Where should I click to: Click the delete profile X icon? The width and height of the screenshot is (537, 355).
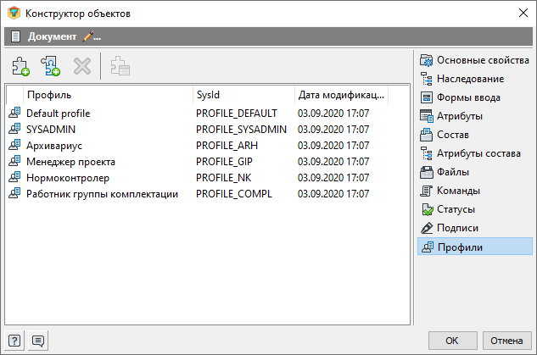click(x=82, y=66)
